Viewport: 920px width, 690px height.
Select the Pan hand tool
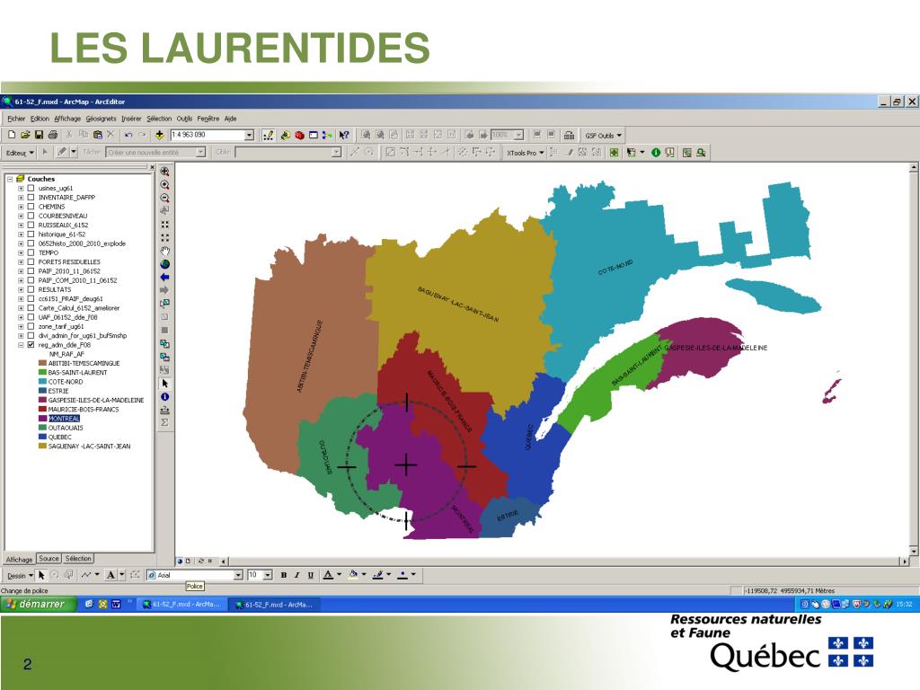[x=165, y=252]
